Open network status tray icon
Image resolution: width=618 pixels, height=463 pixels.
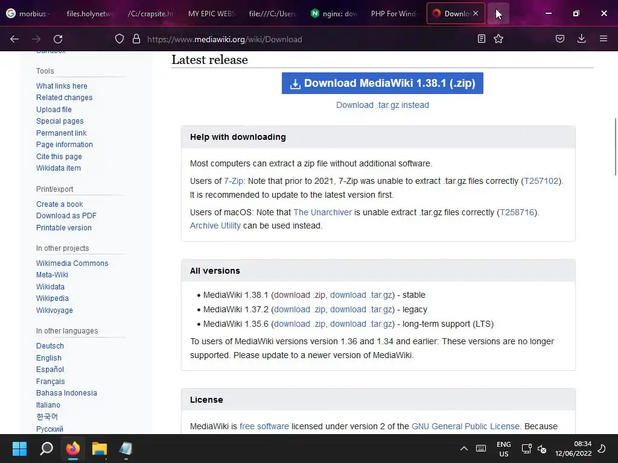click(x=526, y=449)
